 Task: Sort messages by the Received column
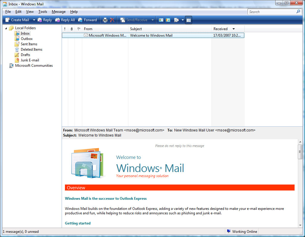[228, 29]
